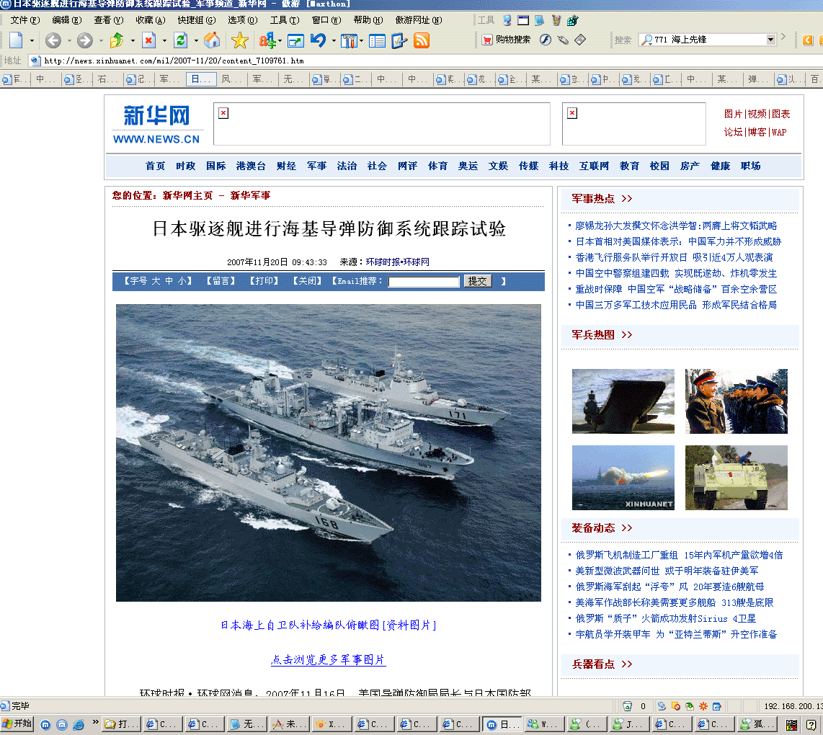Expand the search box dropdown arrow

[770, 40]
